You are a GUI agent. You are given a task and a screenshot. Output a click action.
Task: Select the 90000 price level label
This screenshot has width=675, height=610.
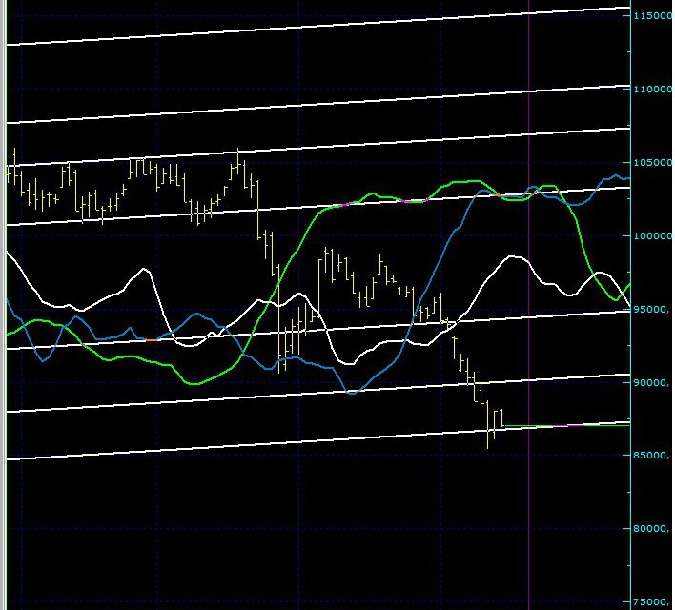pos(651,383)
